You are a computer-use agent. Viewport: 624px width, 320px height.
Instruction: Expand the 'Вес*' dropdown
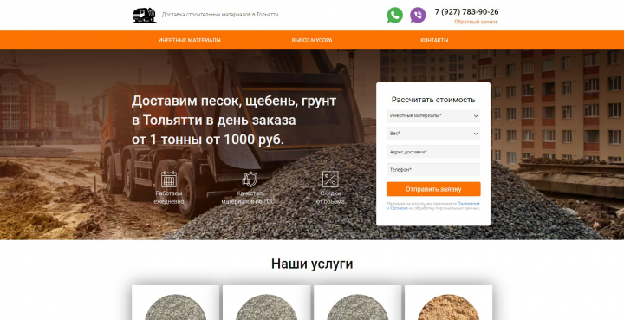point(433,134)
